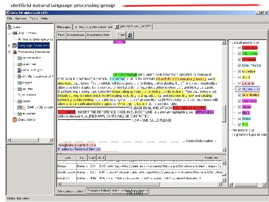Toggle the Company annotation checkbox
The height and width of the screenshot is (202, 269).
239,59
